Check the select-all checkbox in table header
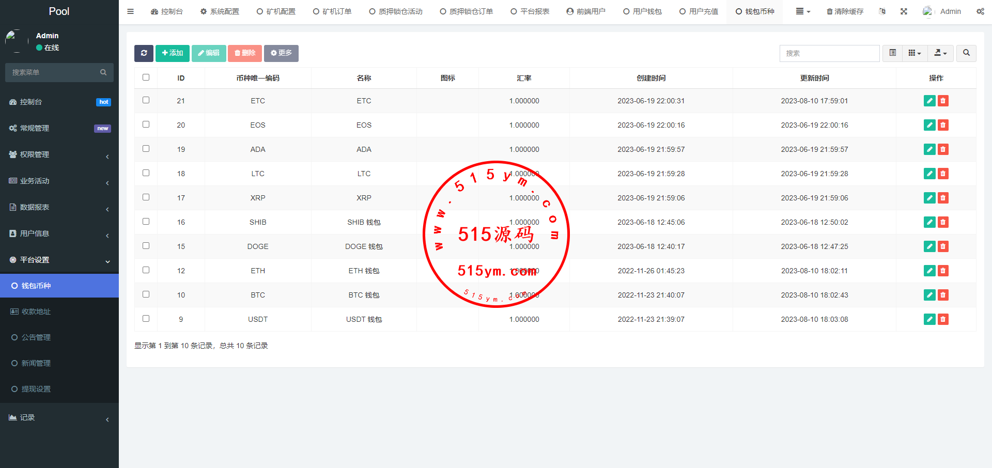This screenshot has width=992, height=468. pos(146,77)
